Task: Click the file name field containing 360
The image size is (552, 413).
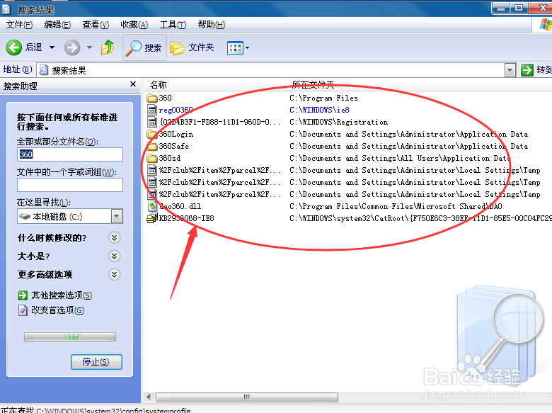Action: point(70,154)
